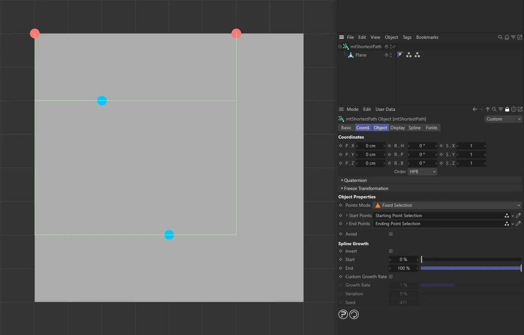Open the search icon in the Object Manager
The width and height of the screenshot is (524, 335).
pos(500,37)
